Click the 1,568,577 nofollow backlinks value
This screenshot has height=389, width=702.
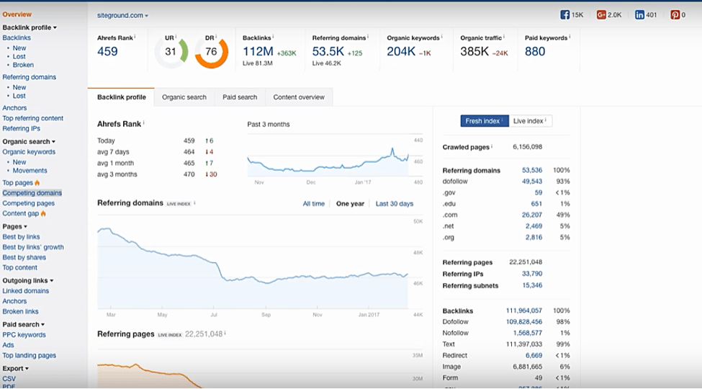tap(527, 333)
